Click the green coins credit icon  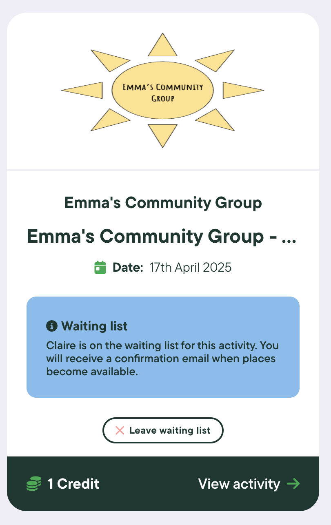tap(34, 484)
